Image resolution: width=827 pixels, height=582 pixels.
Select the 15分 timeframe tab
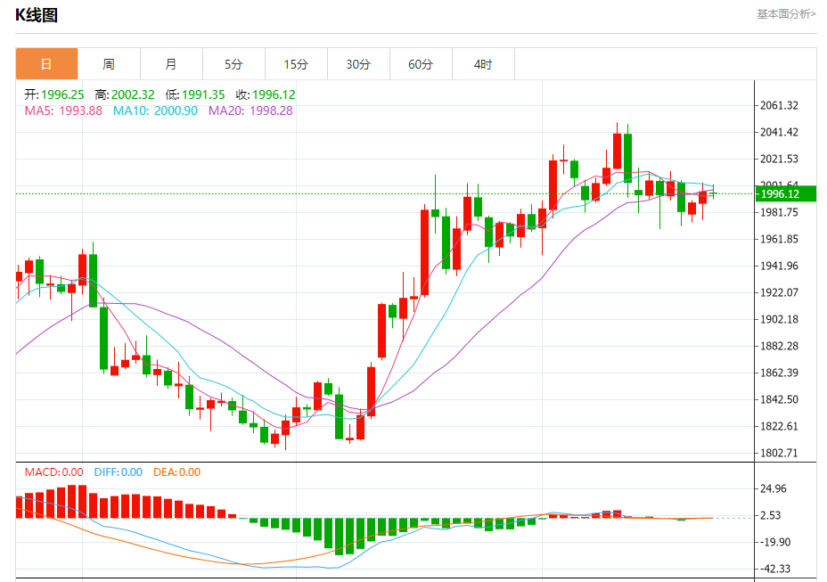point(296,64)
